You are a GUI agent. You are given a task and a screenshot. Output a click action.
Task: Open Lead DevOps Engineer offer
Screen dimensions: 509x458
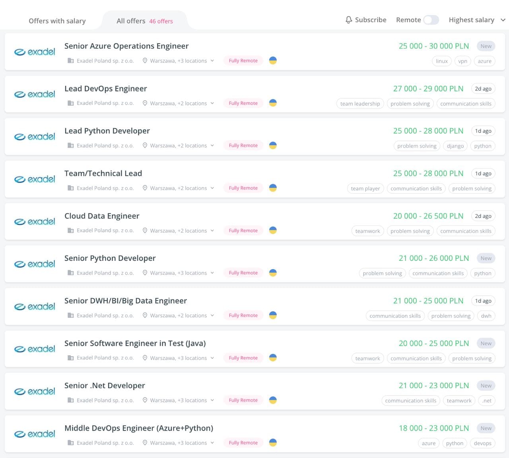255,94
